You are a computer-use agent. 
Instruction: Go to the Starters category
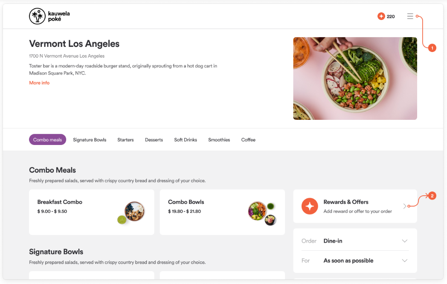pyautogui.click(x=125, y=140)
